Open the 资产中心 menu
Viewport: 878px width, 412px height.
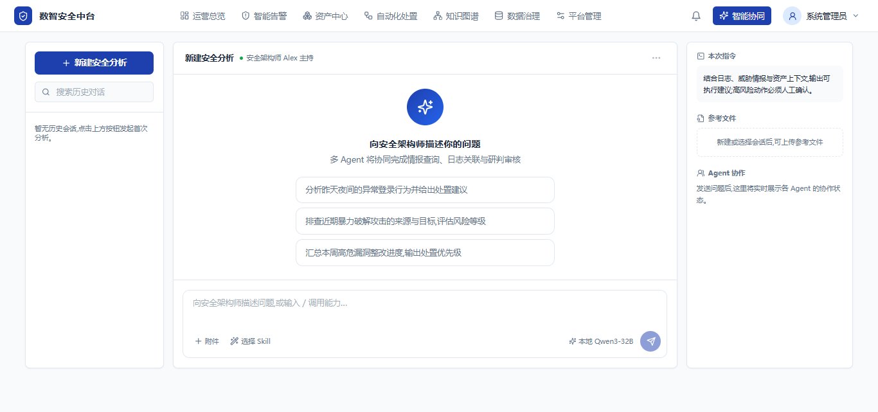(325, 16)
